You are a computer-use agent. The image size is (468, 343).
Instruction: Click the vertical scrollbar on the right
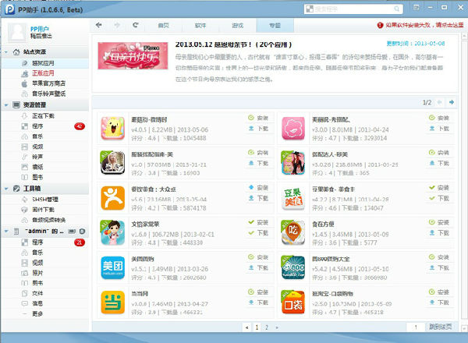464,182
